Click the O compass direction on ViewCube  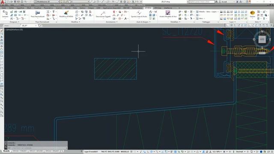point(254,39)
